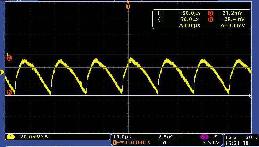Select the red cursor a marker
This screenshot has width=259, height=147.
pos(9,58)
